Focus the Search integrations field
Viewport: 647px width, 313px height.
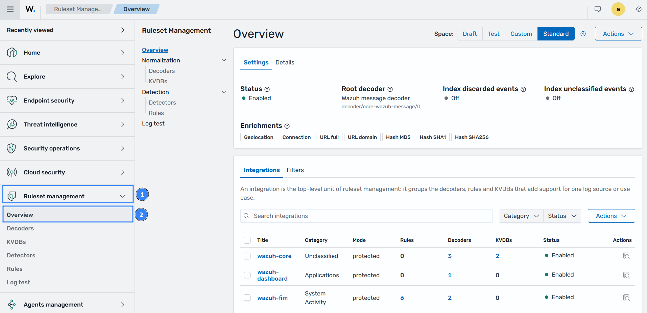(x=366, y=216)
